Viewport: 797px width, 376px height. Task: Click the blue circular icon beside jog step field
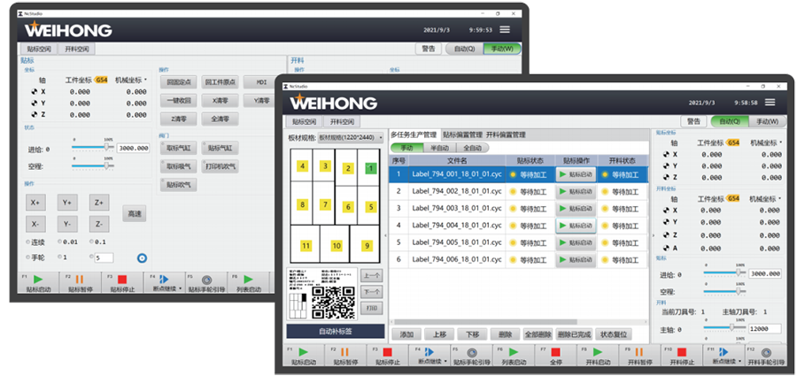(x=141, y=258)
